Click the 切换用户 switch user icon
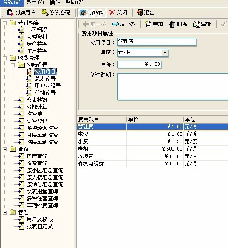The height and width of the screenshot is (248, 228). (10, 12)
